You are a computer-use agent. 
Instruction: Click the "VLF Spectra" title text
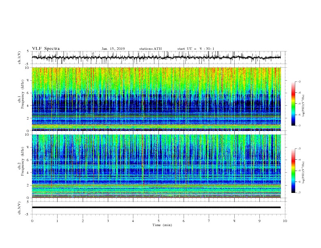tap(46, 49)
